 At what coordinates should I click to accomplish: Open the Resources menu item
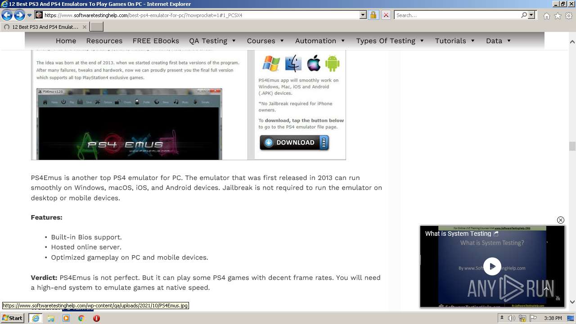point(104,40)
